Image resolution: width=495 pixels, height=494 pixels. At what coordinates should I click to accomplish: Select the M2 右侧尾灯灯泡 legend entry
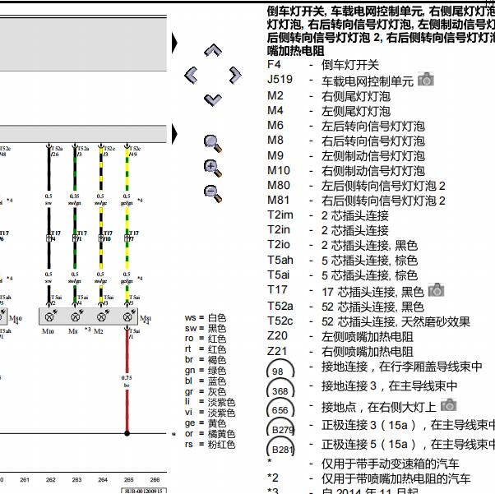(x=329, y=96)
